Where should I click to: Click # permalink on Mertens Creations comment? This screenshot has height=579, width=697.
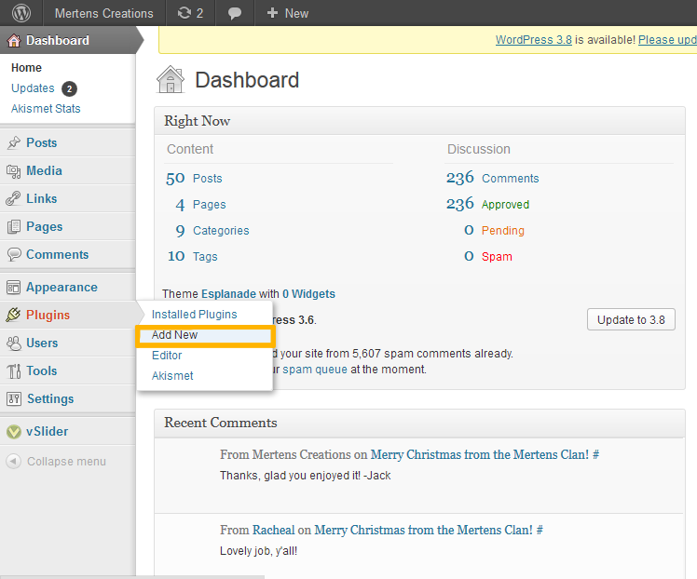tap(595, 454)
